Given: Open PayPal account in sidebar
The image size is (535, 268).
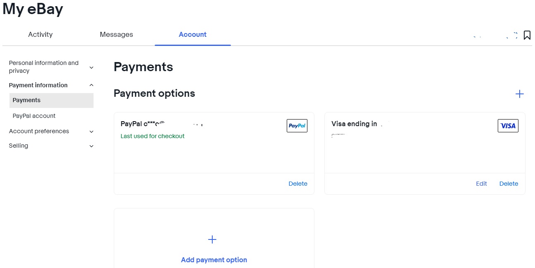Looking at the screenshot, I should pyautogui.click(x=34, y=116).
